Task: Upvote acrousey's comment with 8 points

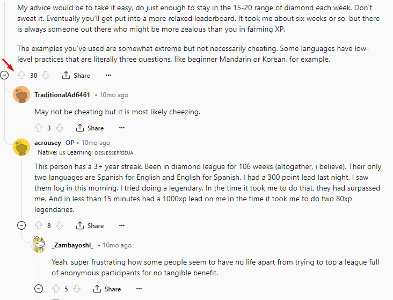Action: pos(39,225)
